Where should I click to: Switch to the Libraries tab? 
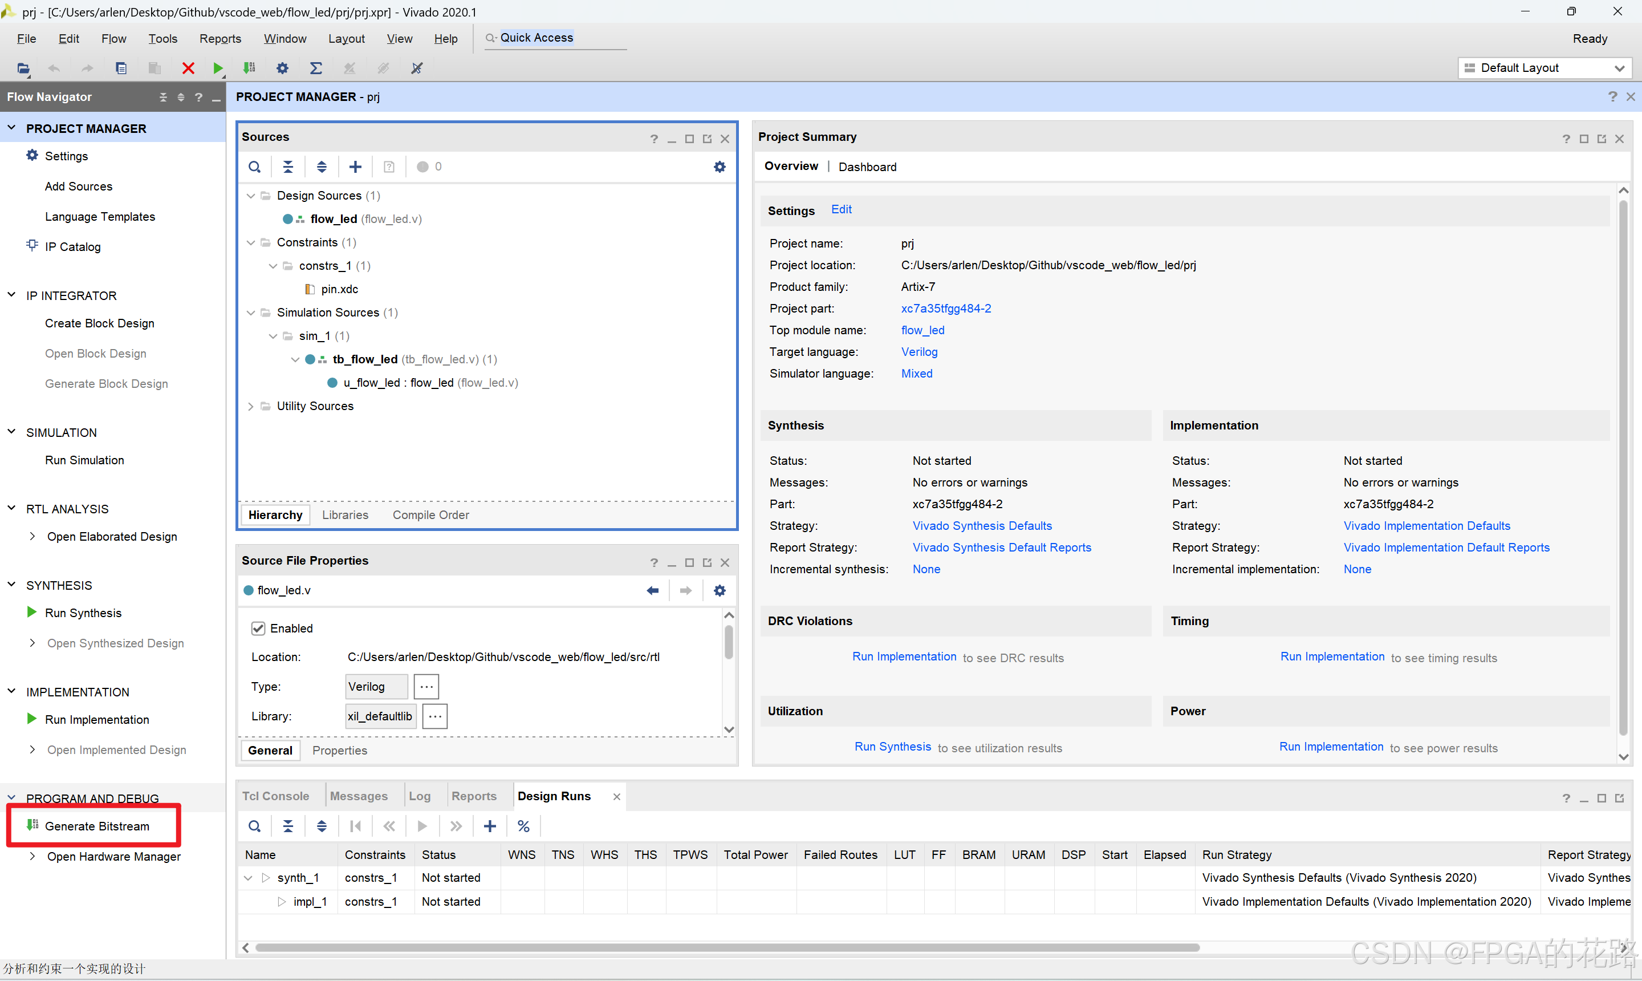pos(345,515)
